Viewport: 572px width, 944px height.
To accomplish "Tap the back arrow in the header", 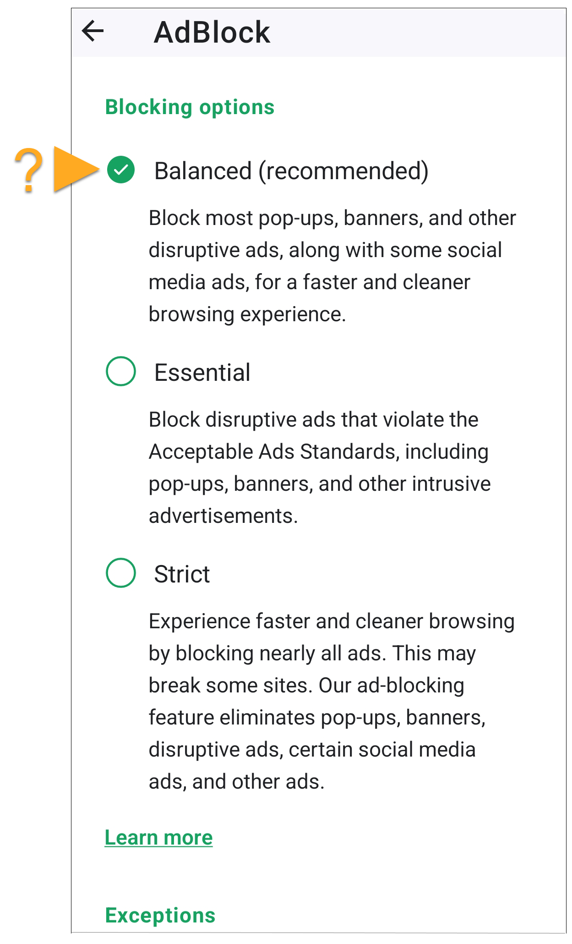I will pos(93,32).
